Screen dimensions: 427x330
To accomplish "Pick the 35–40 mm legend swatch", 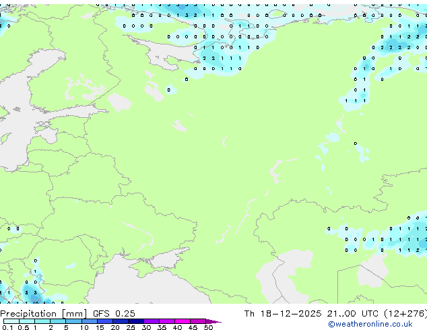I will (167, 321).
